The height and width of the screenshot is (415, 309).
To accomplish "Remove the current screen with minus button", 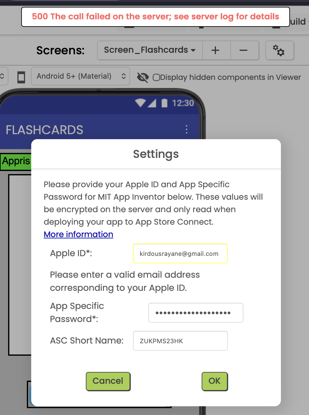I will tap(243, 50).
